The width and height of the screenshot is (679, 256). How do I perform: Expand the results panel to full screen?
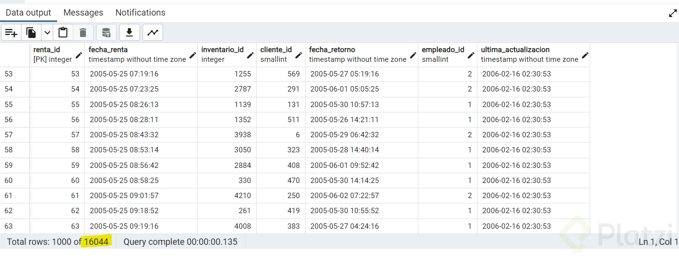point(673,13)
